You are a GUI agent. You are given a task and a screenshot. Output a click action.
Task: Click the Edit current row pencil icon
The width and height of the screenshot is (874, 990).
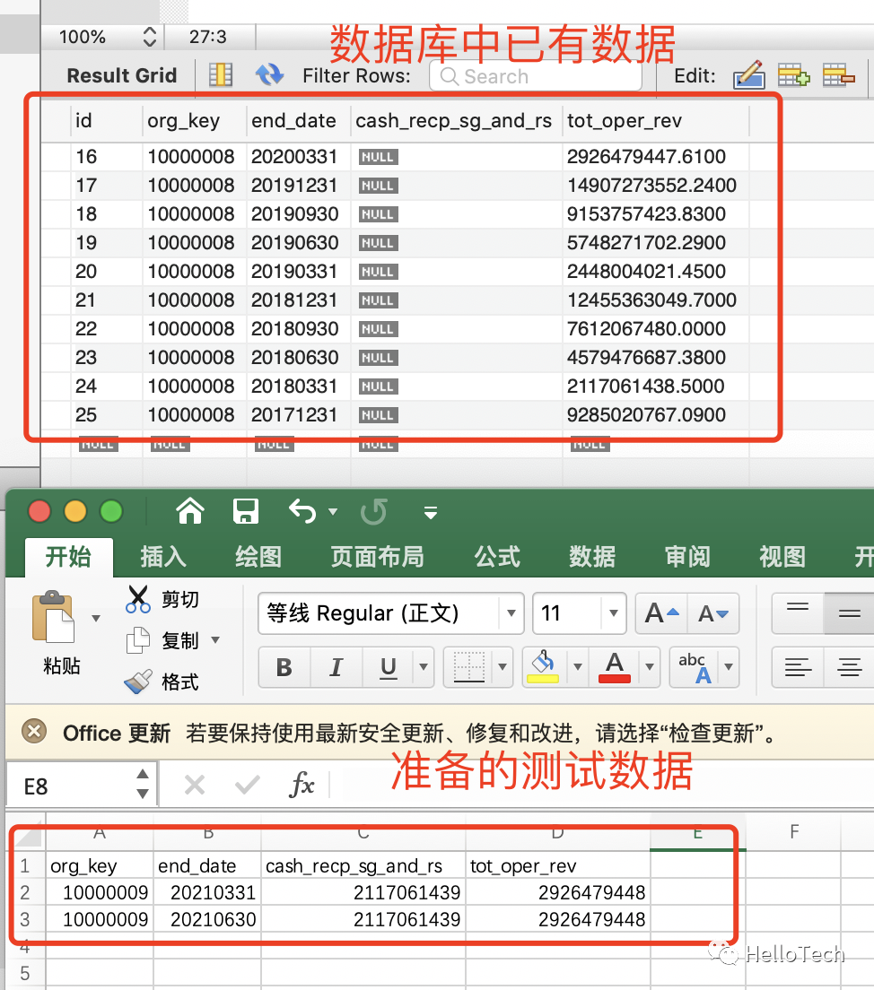point(749,75)
